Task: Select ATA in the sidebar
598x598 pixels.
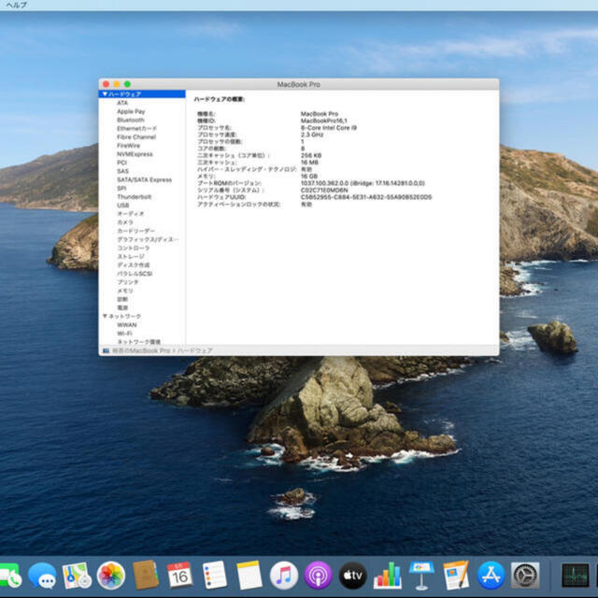Action: click(122, 103)
